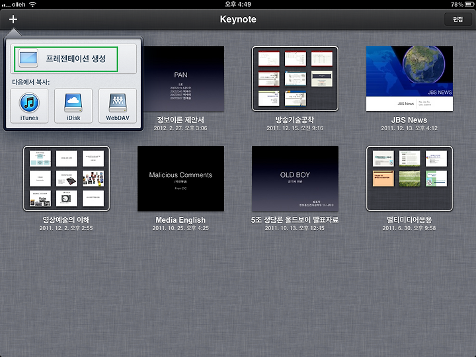This screenshot has height=357, width=476.
Task: Tap the title text 정보이론 제안서
Action: coord(180,120)
